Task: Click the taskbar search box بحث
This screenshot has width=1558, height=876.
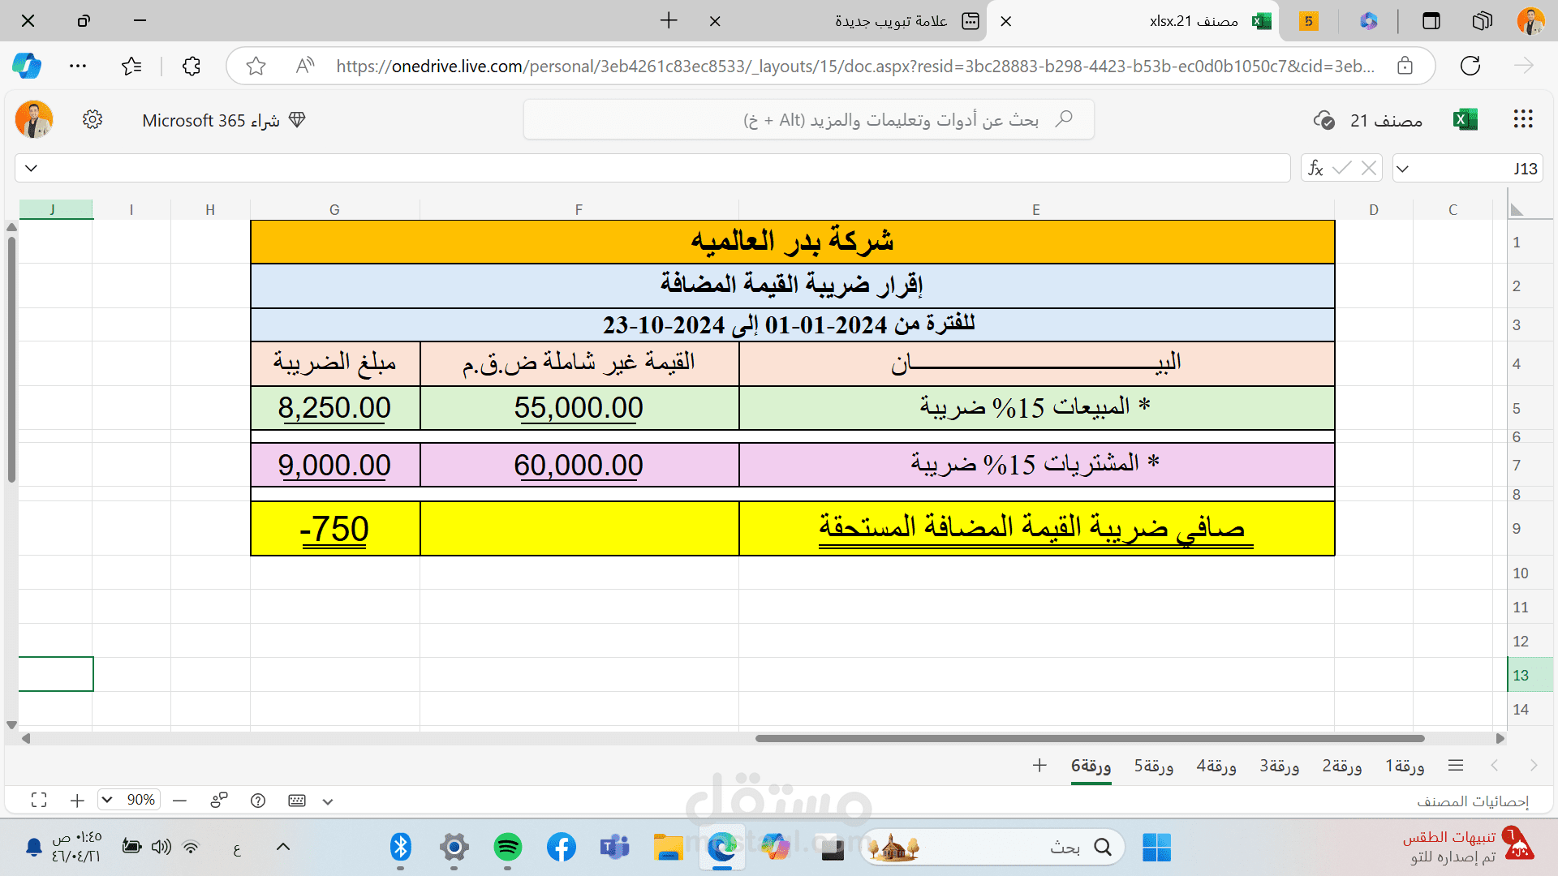Action: [993, 848]
